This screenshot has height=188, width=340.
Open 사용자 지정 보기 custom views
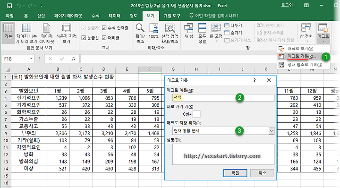tap(67, 33)
